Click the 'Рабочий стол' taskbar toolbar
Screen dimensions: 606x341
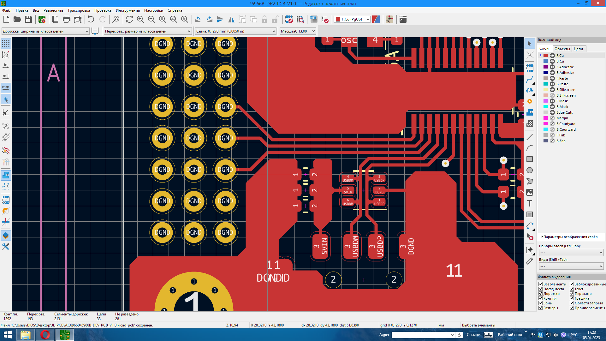(510, 335)
